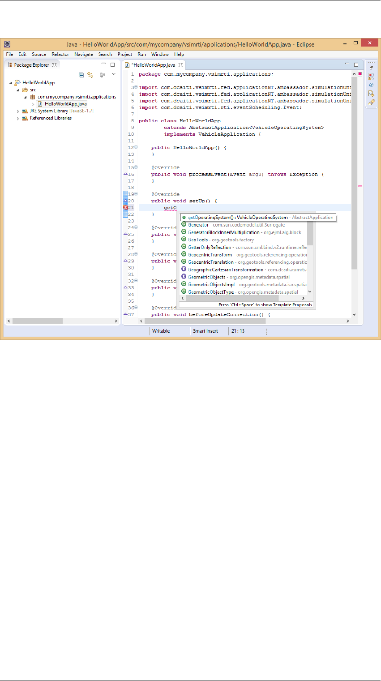Open the Edit menu
The image size is (381, 681).
coord(22,54)
